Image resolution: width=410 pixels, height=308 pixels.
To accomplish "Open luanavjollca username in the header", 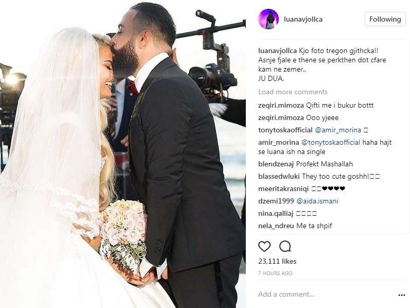I will [303, 19].
